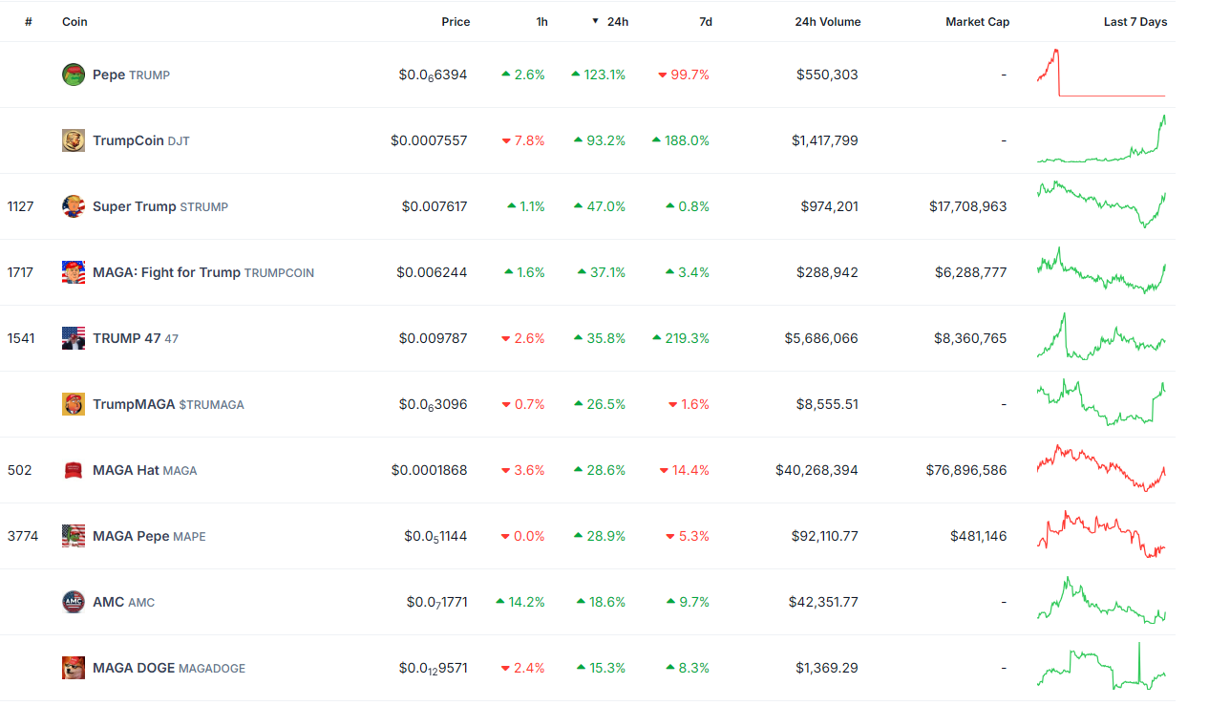Click the MAGA Hat red cap icon
1209x706 pixels.
[74, 470]
